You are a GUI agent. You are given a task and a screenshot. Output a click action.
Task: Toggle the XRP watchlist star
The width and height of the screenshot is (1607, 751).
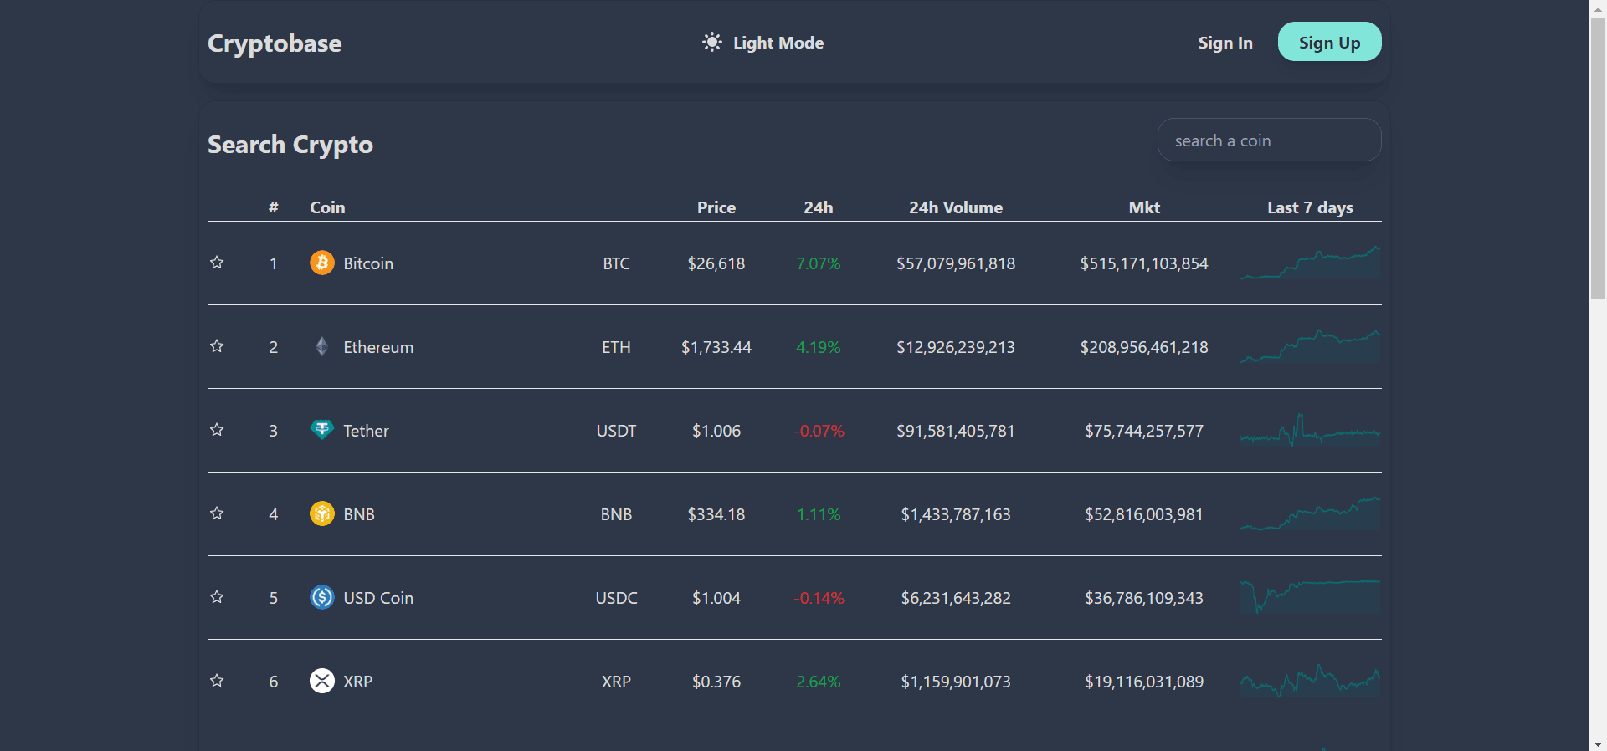point(217,681)
